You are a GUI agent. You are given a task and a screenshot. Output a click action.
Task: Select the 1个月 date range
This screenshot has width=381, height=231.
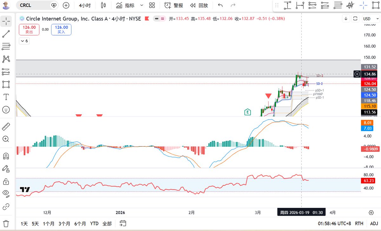[49, 224]
